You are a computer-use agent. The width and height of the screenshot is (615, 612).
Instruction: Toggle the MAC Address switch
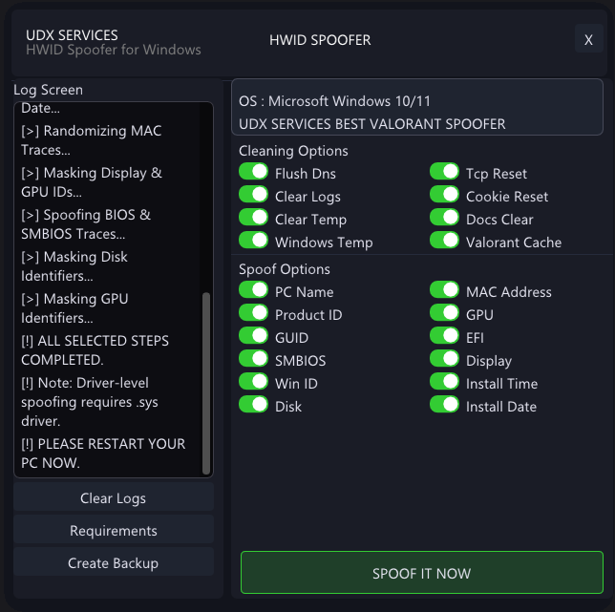tap(444, 291)
